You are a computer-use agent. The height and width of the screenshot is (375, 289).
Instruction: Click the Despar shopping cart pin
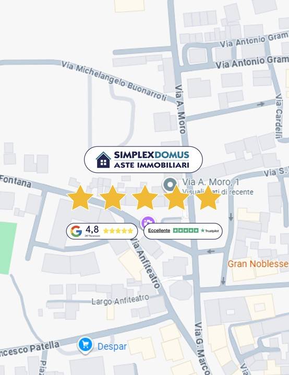click(85, 345)
